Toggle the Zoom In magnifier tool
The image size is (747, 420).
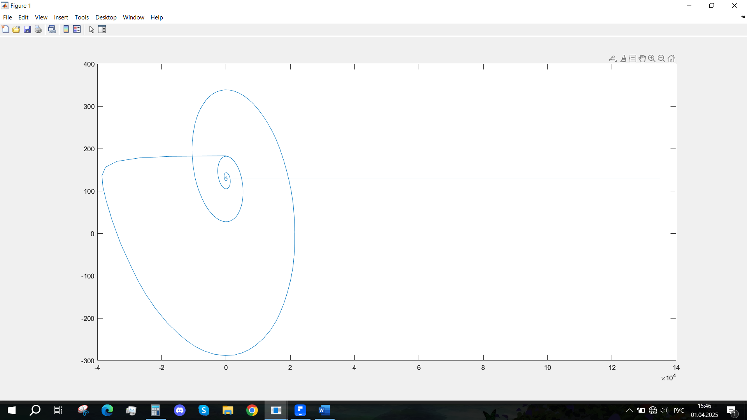coord(652,59)
